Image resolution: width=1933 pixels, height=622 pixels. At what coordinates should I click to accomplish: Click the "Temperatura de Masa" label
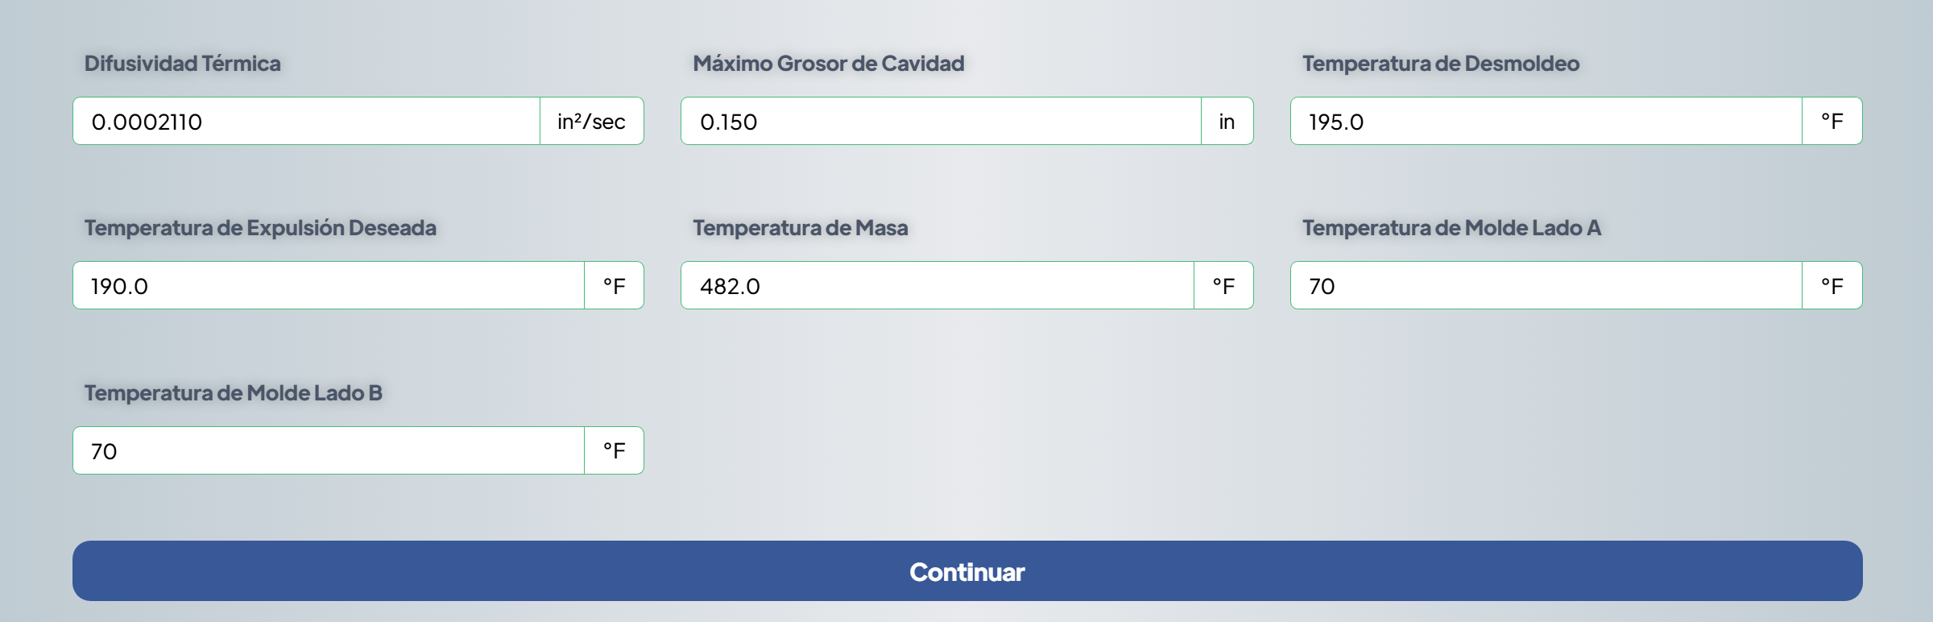point(800,228)
